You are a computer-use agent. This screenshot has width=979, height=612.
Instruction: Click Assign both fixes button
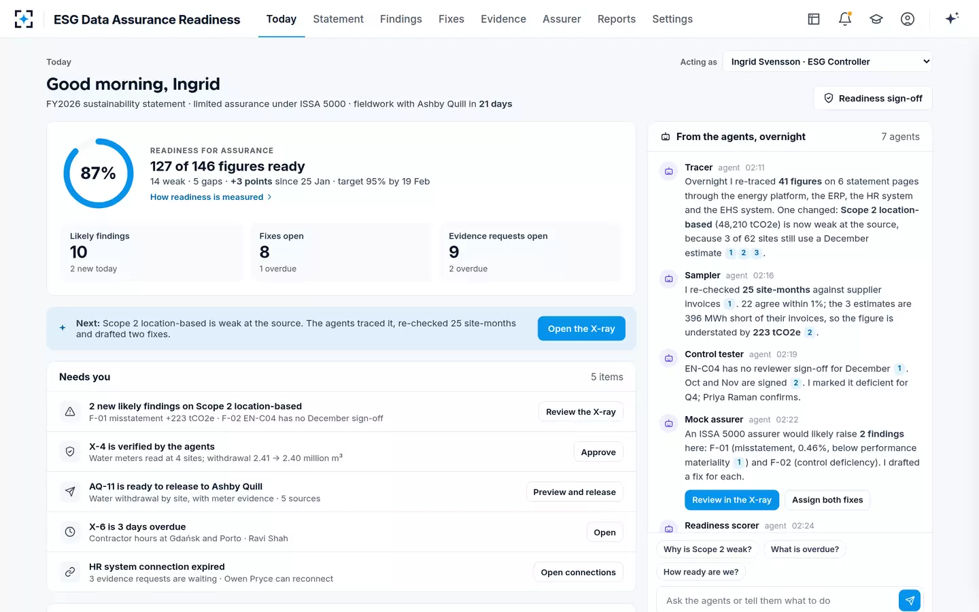[827, 500]
